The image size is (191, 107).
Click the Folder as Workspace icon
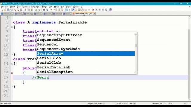point(86,10)
